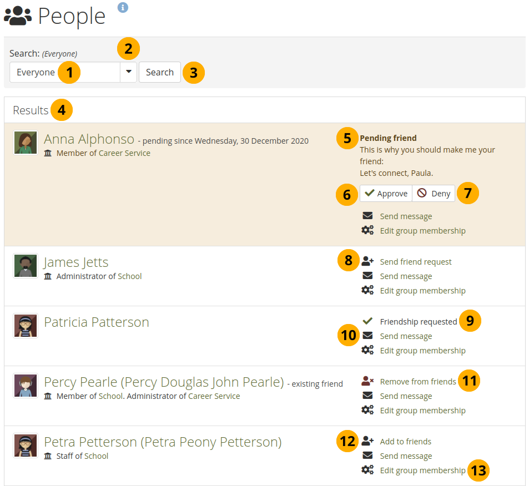
Task: Click the envelope icon in Anna Alphonso row
Action: coord(367,216)
